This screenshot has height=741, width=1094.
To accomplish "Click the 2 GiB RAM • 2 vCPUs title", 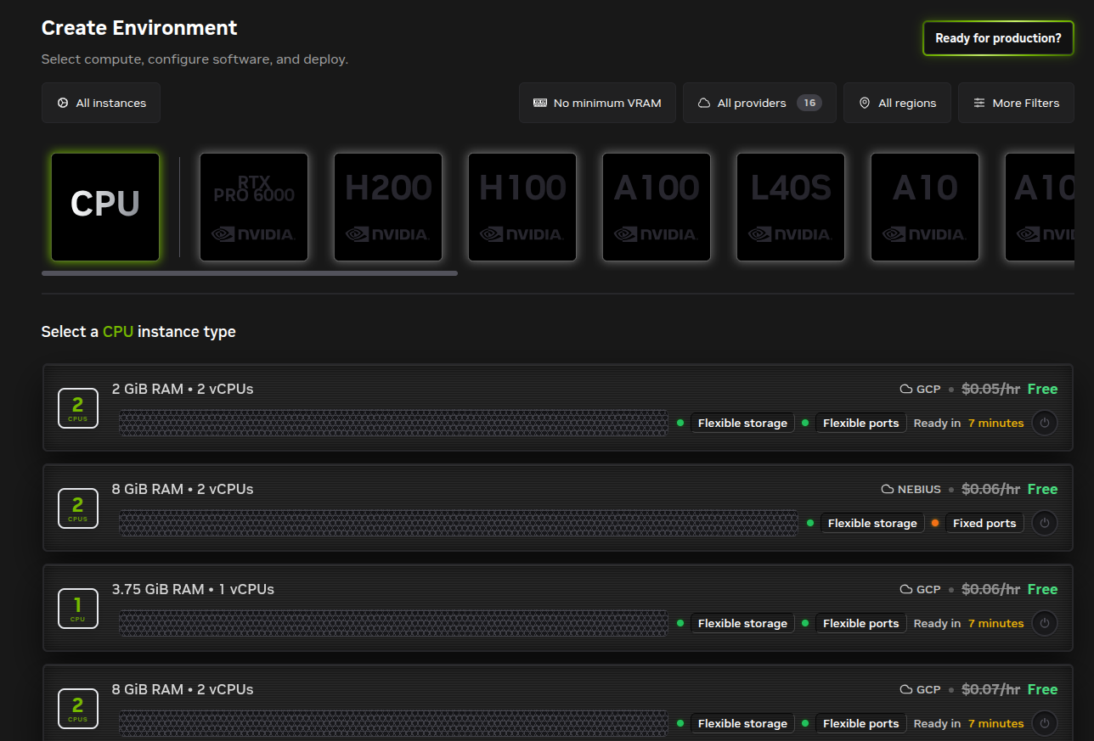I will pyautogui.click(x=183, y=389).
